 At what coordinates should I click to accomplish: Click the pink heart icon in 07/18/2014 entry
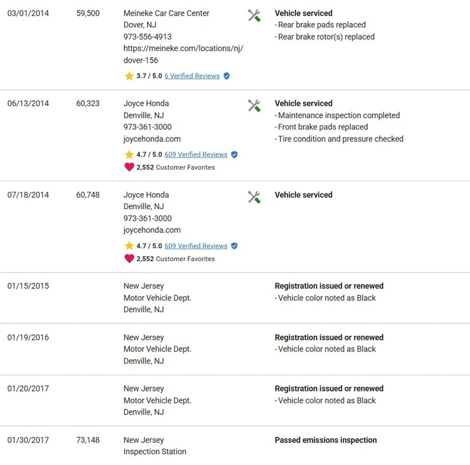129,258
